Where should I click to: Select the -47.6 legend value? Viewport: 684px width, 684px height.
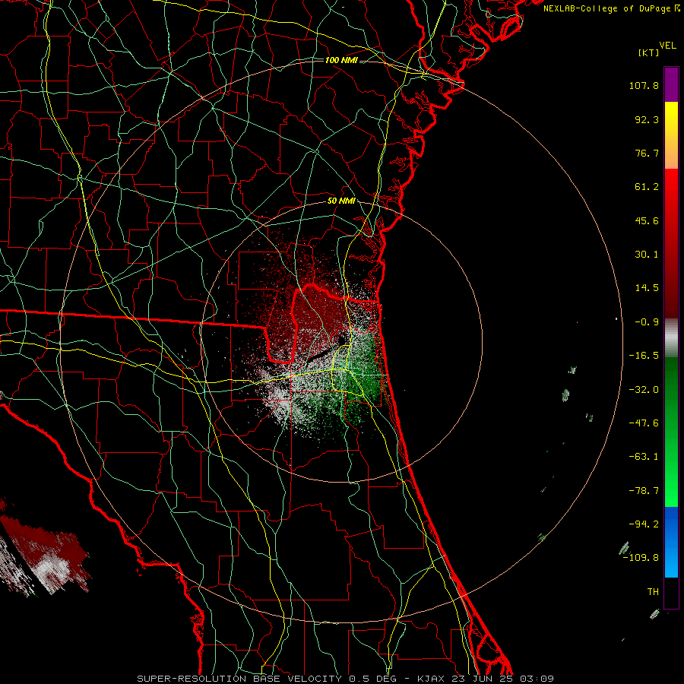click(x=644, y=423)
